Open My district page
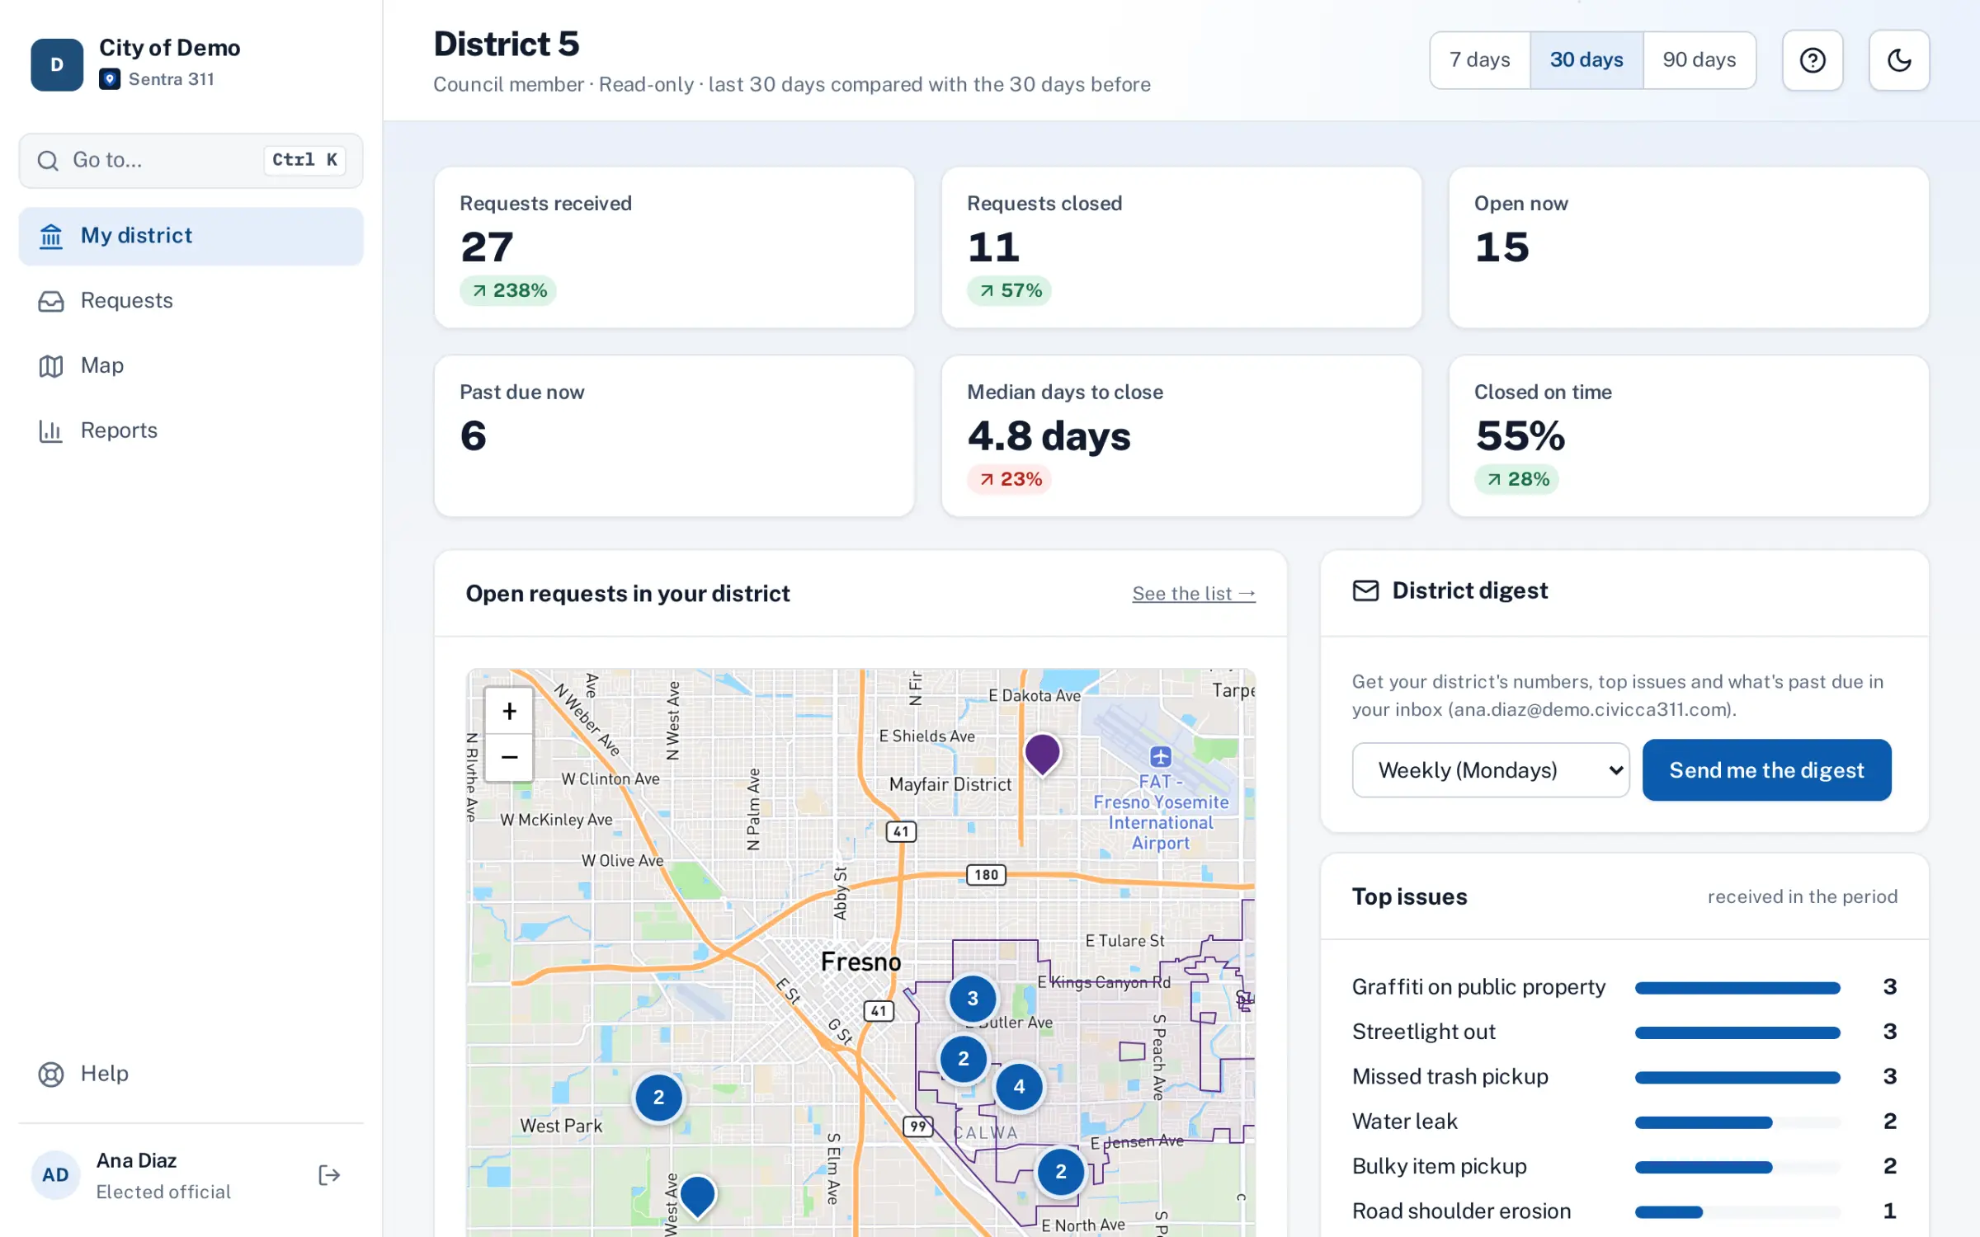The image size is (1980, 1237). click(x=191, y=236)
